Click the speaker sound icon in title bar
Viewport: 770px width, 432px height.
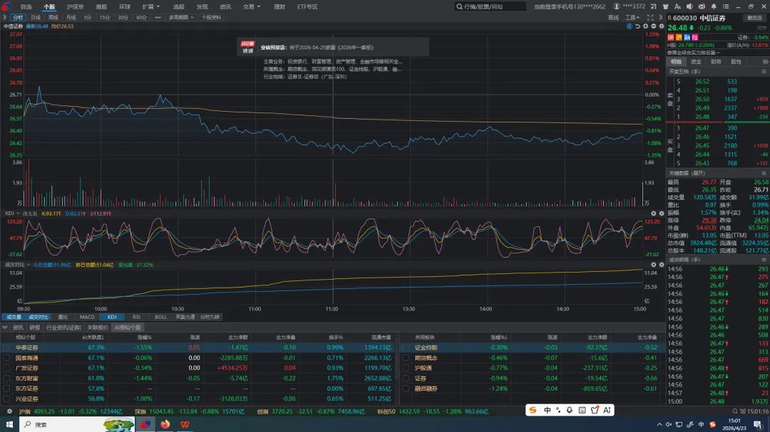pyautogui.click(x=689, y=6)
